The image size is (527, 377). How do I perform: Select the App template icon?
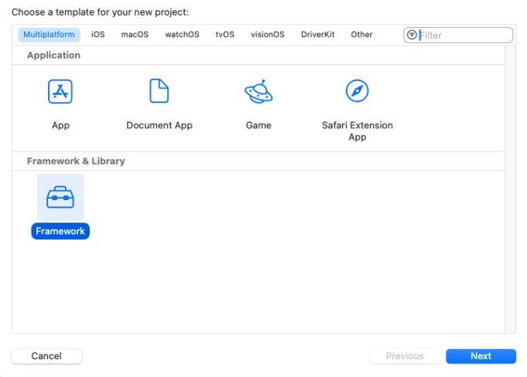click(60, 91)
